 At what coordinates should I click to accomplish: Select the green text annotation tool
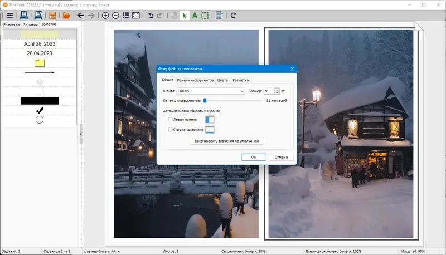pyautogui.click(x=195, y=16)
